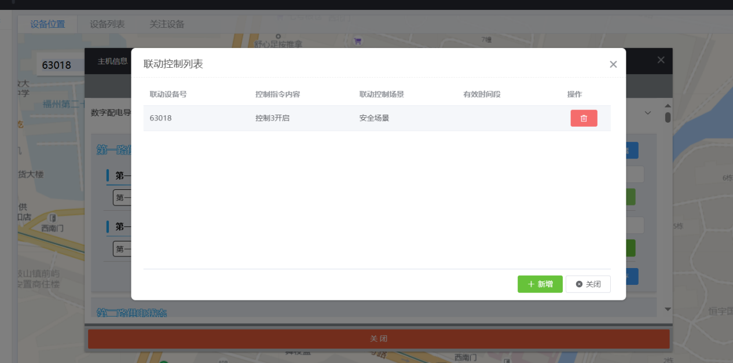Screen dimensions: 733x363
Task: Click the shopping cart map icon
Action: coord(357,41)
